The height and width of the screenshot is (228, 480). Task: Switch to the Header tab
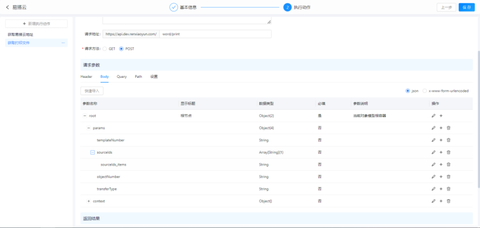86,77
